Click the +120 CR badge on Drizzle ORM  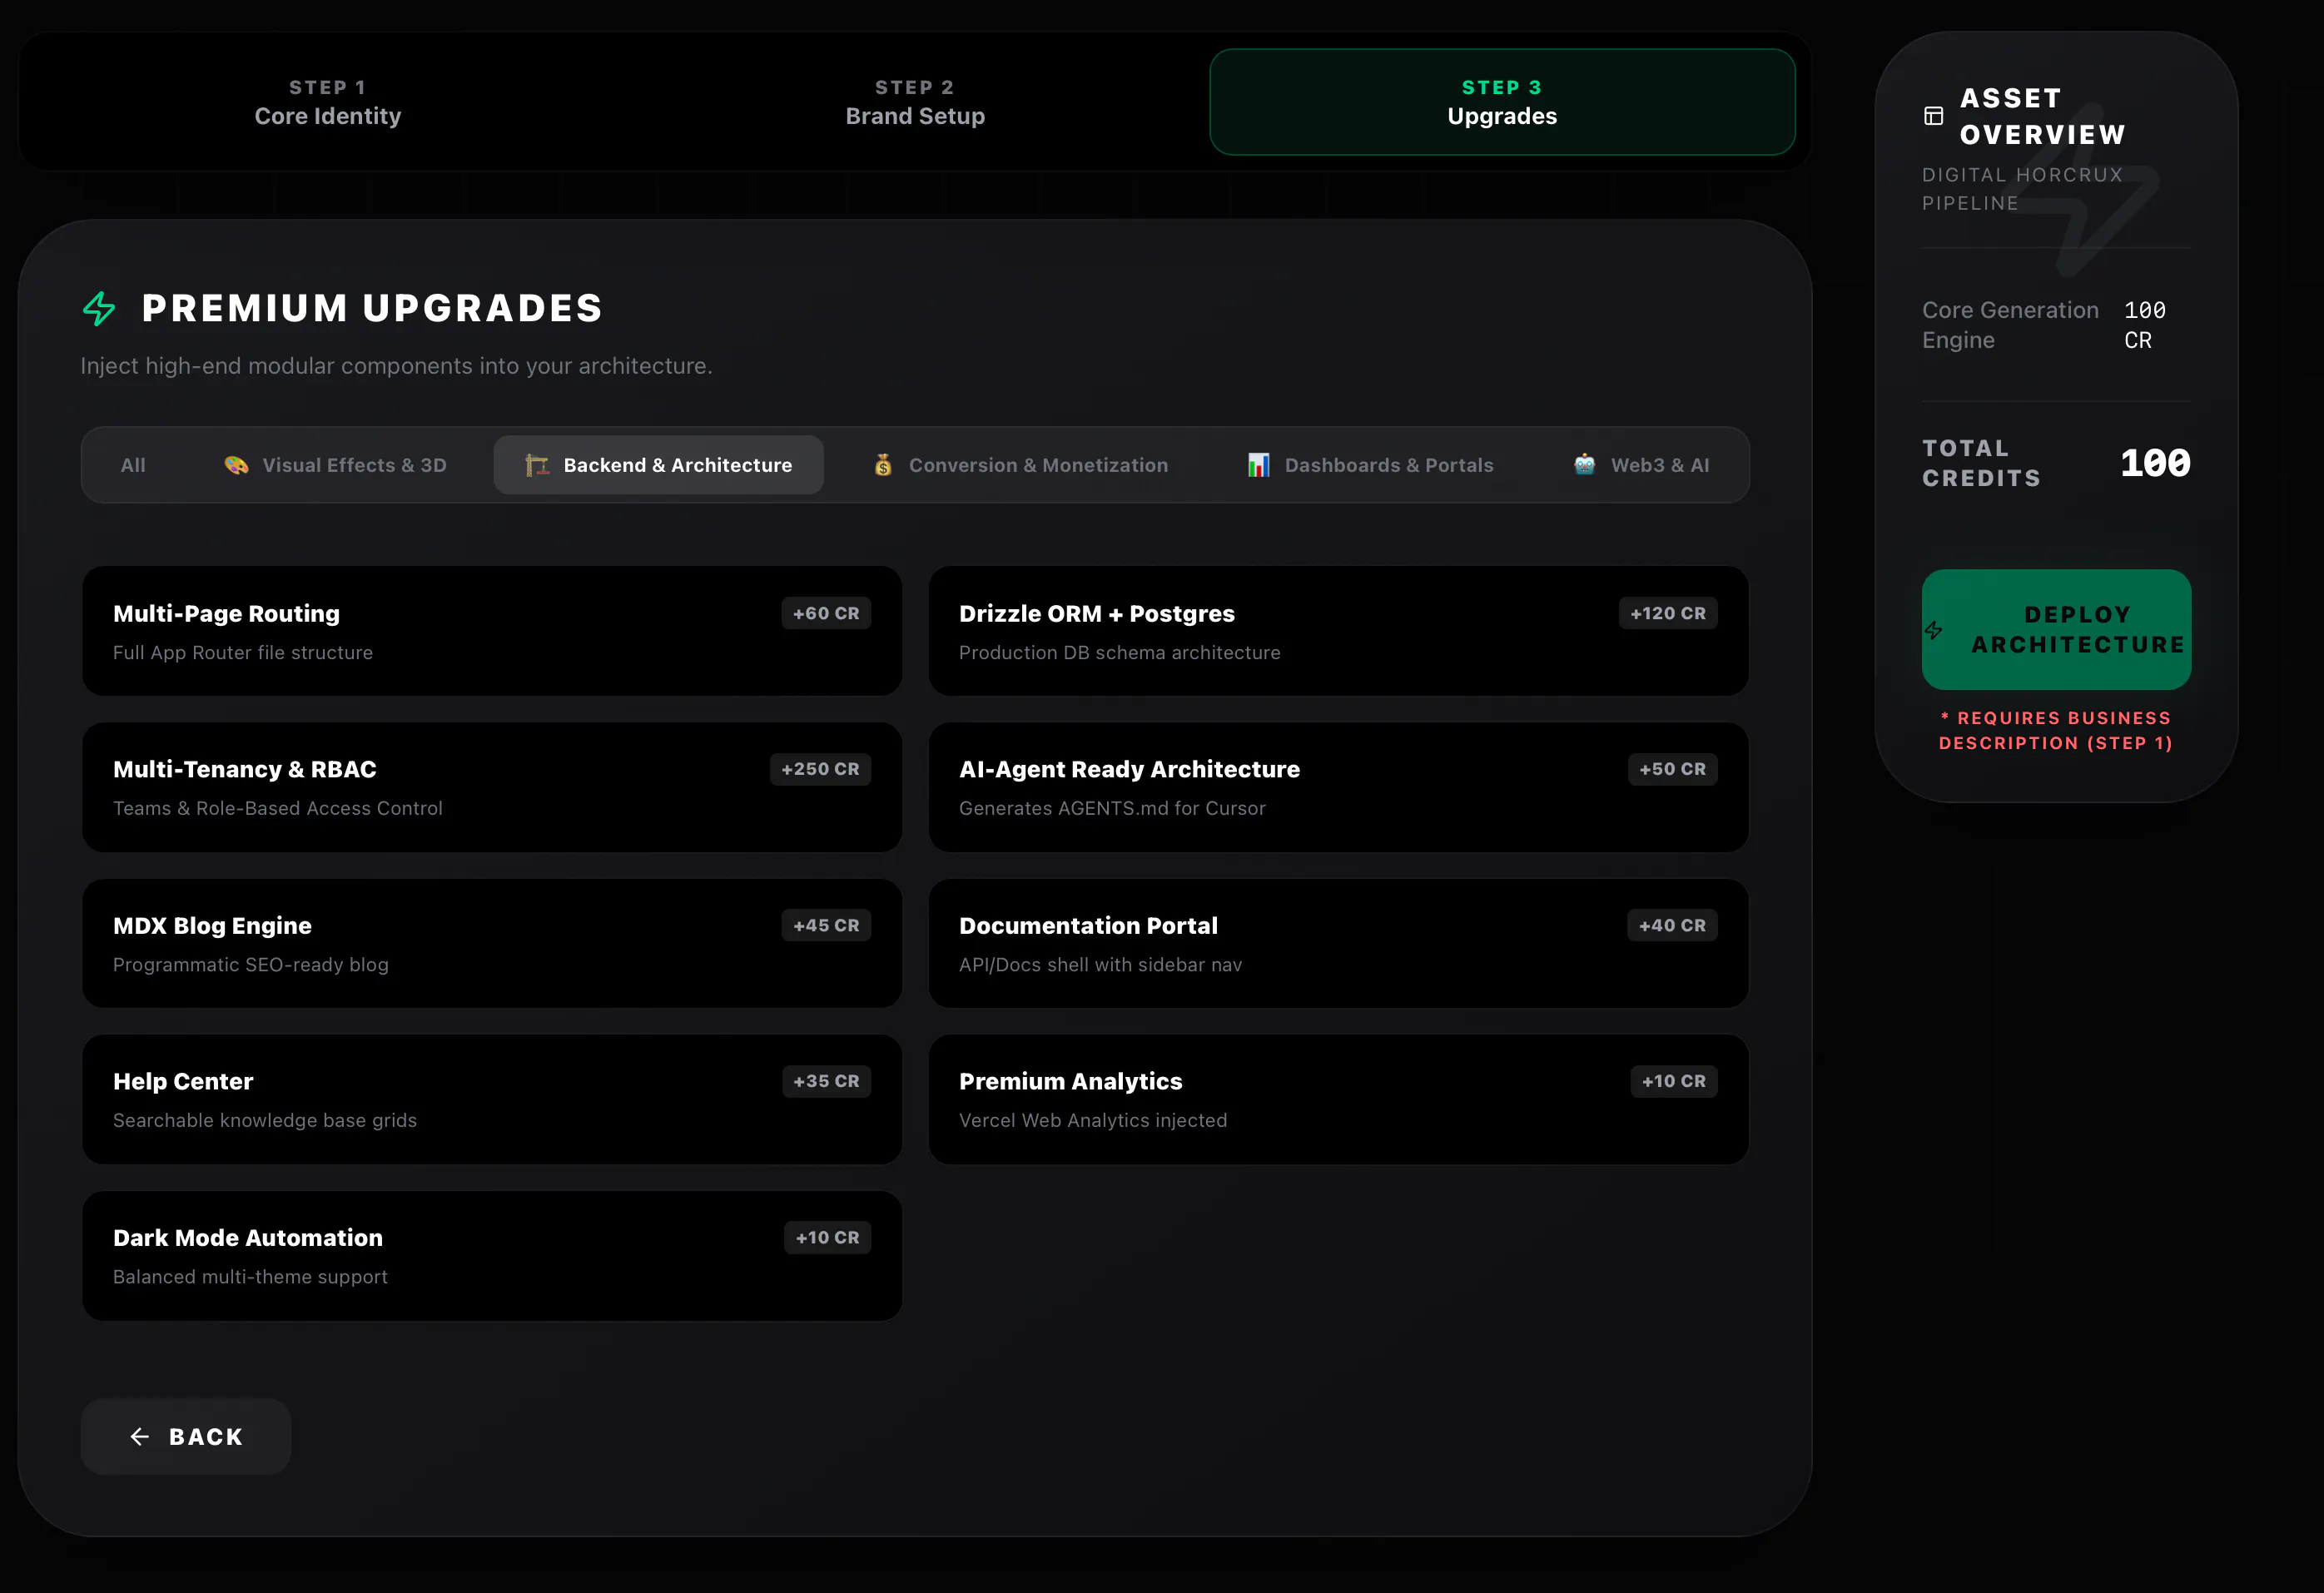[x=1668, y=613]
